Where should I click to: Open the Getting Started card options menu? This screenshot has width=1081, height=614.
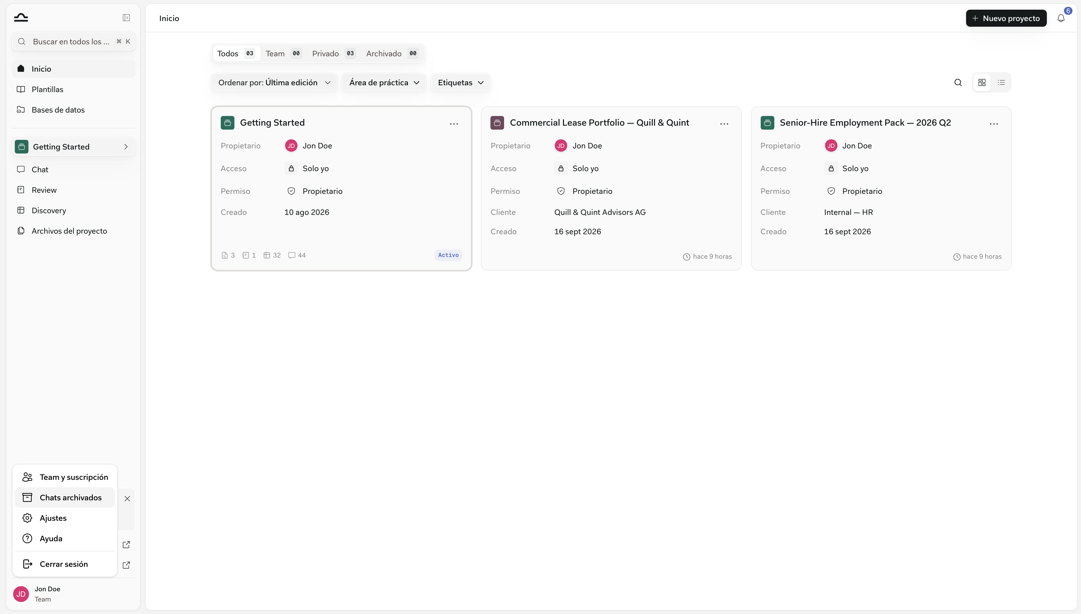(454, 124)
